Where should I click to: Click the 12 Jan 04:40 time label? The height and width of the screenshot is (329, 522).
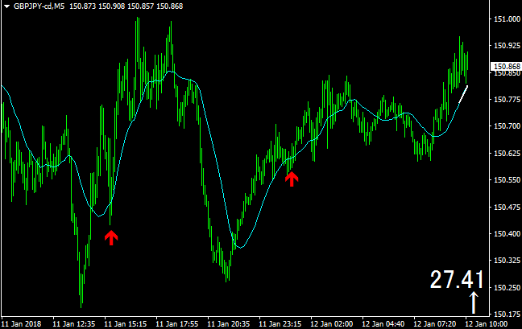click(383, 323)
